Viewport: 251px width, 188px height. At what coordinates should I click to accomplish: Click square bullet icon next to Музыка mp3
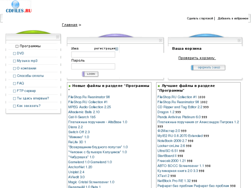15,61
